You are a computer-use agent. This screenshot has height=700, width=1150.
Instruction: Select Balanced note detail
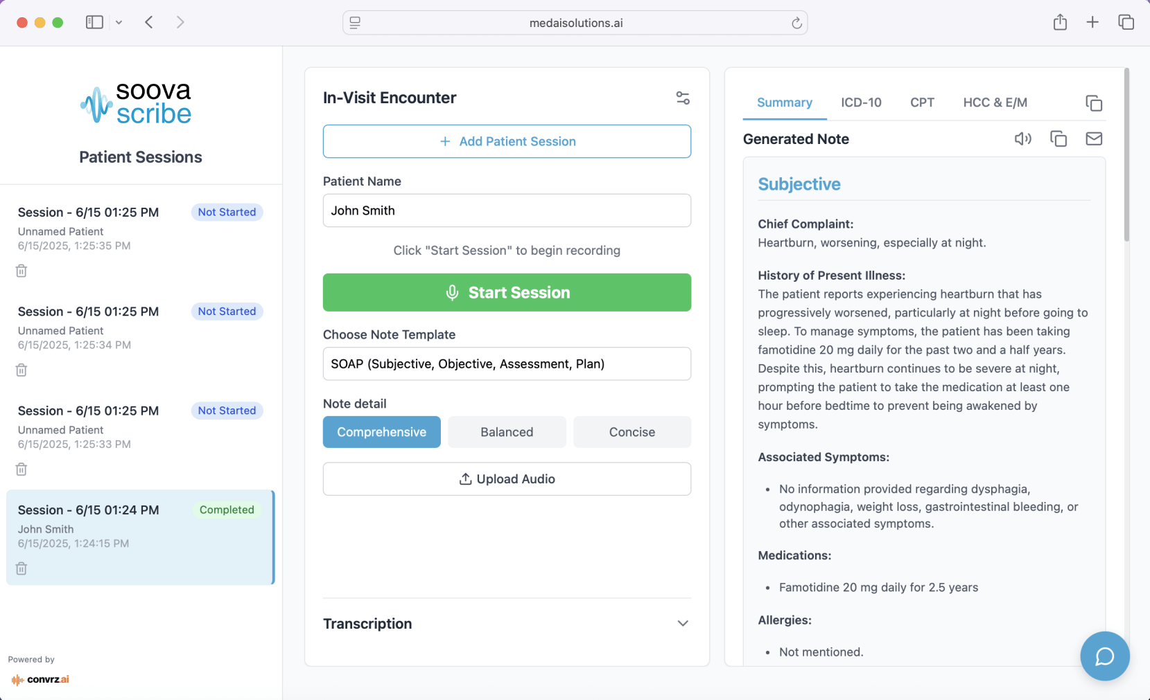(x=507, y=432)
